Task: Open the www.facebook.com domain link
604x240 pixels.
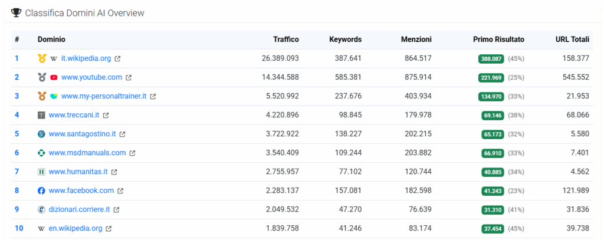Action: (81, 190)
